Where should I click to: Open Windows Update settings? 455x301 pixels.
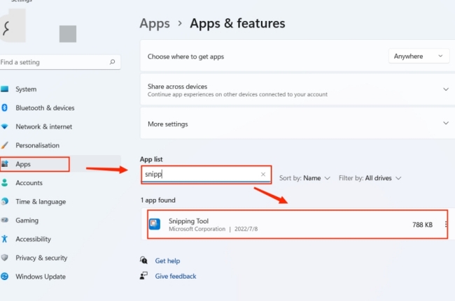[x=41, y=277]
